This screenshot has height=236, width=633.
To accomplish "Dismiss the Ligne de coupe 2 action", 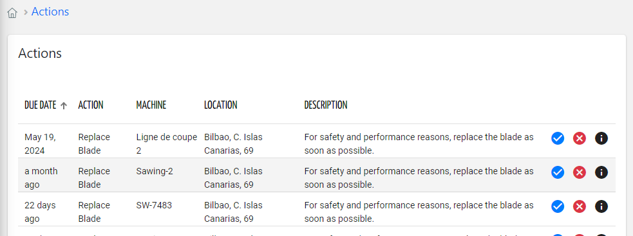I will coord(580,138).
